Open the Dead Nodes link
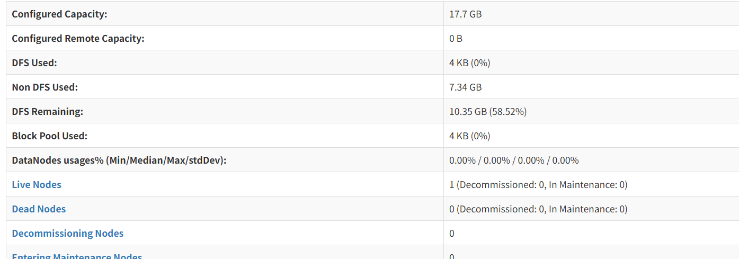The width and height of the screenshot is (739, 259). tap(39, 209)
